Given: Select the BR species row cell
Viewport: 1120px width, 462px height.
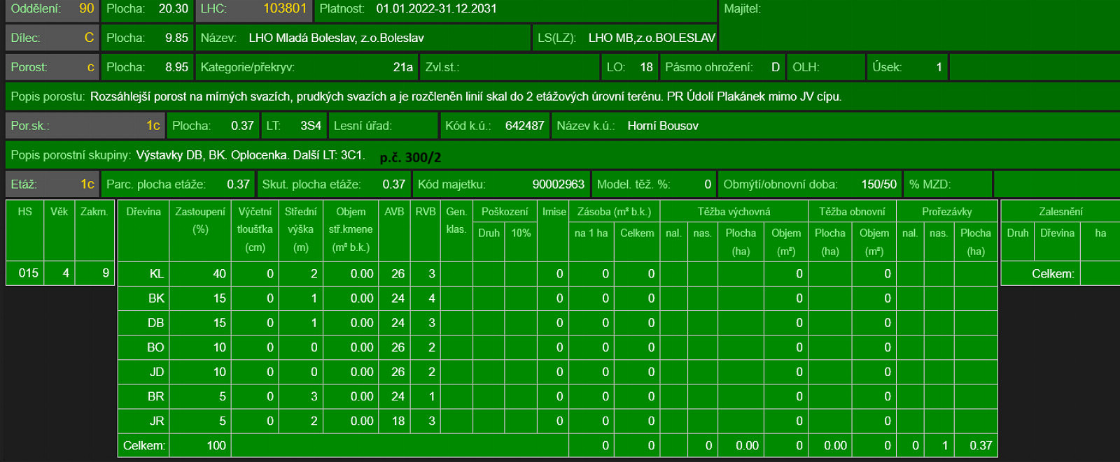Looking at the screenshot, I should 143,396.
